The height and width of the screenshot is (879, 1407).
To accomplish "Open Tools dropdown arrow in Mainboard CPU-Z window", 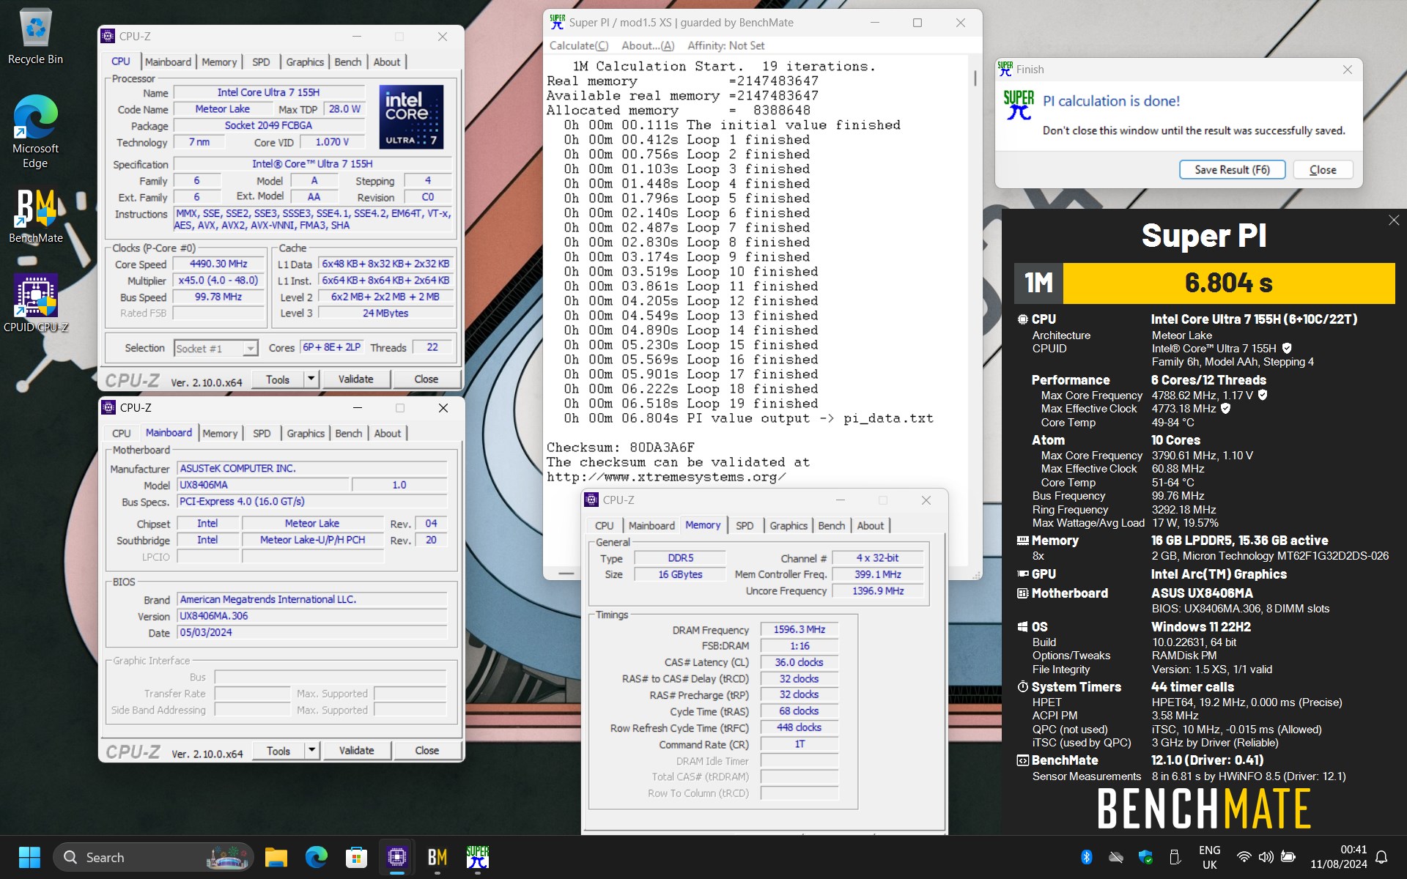I will coord(312,750).
